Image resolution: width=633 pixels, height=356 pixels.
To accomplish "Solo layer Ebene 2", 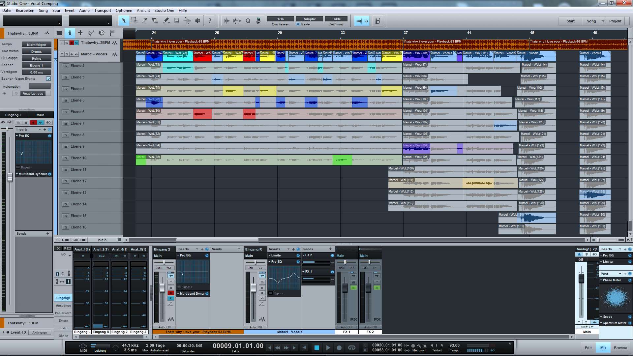I will [66, 66].
